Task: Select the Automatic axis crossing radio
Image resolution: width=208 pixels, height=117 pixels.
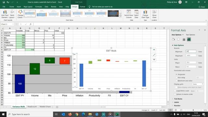Action: (x=176, y=74)
